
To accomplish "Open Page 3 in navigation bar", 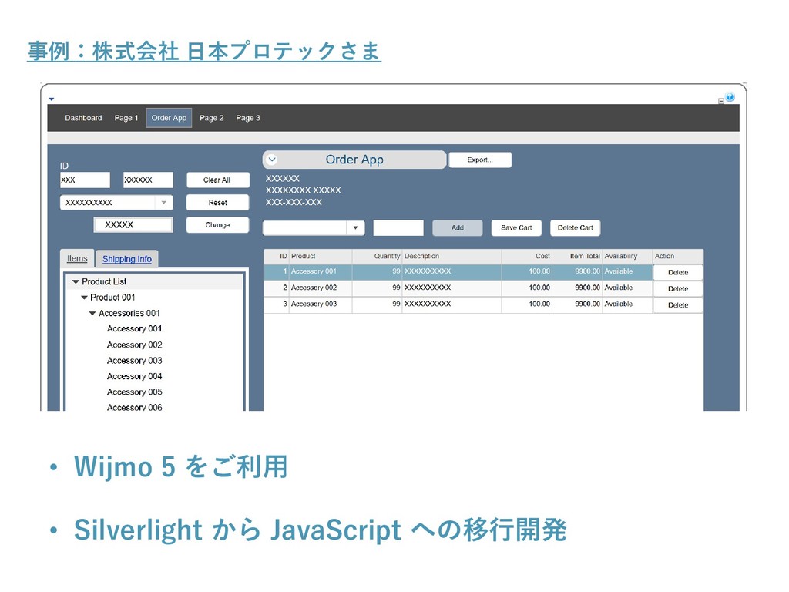I will point(248,118).
